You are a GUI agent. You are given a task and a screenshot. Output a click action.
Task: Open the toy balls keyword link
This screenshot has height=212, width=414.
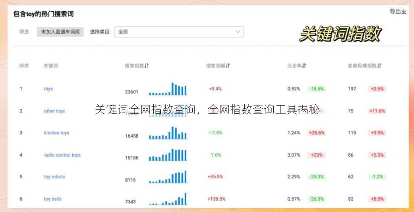[x=52, y=199]
